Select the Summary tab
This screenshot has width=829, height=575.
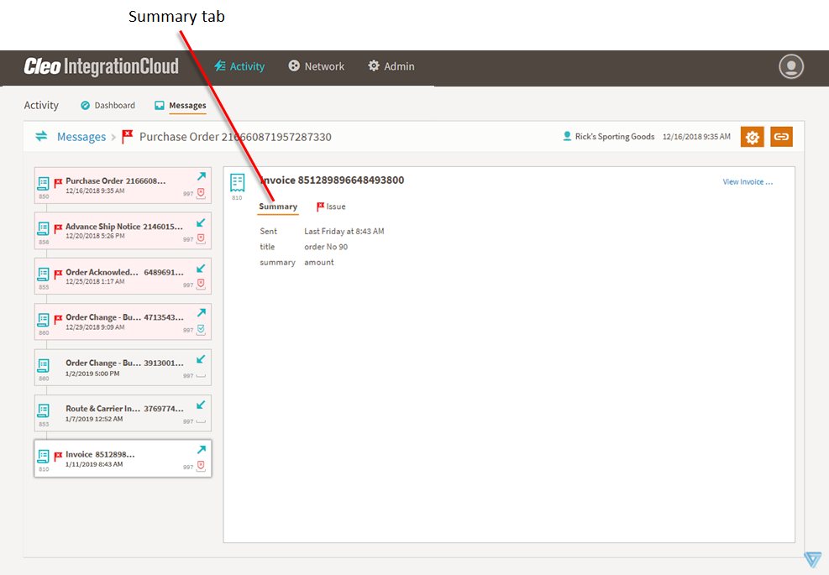(278, 206)
